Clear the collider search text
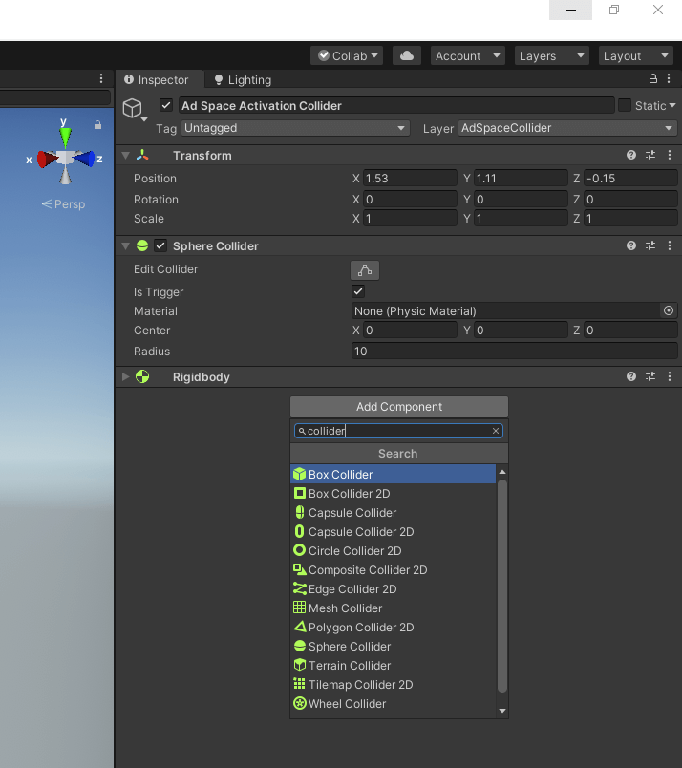The height and width of the screenshot is (768, 682). (x=496, y=431)
